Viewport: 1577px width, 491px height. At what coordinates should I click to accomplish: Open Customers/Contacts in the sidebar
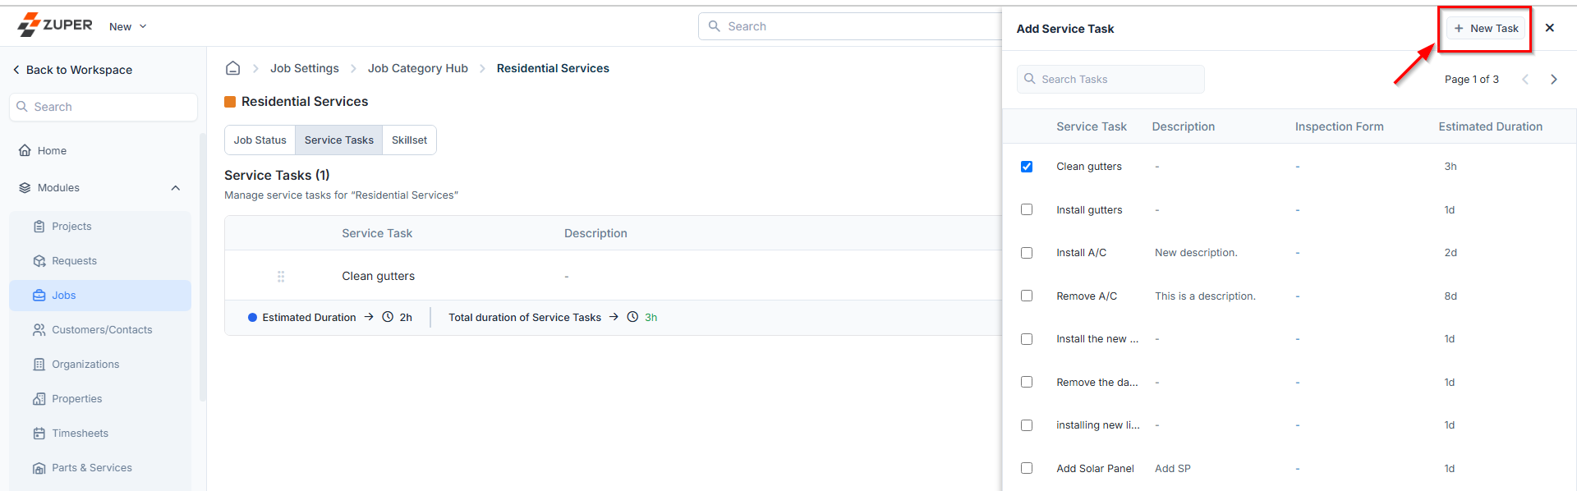(x=100, y=330)
